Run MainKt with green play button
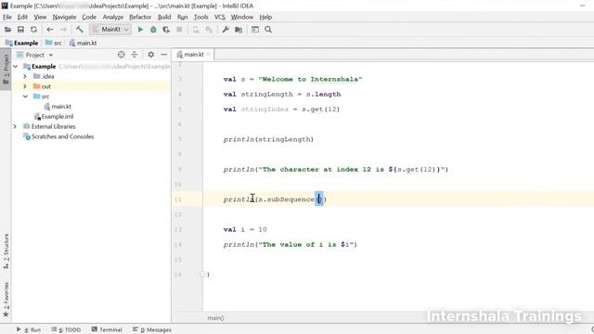 140,30
